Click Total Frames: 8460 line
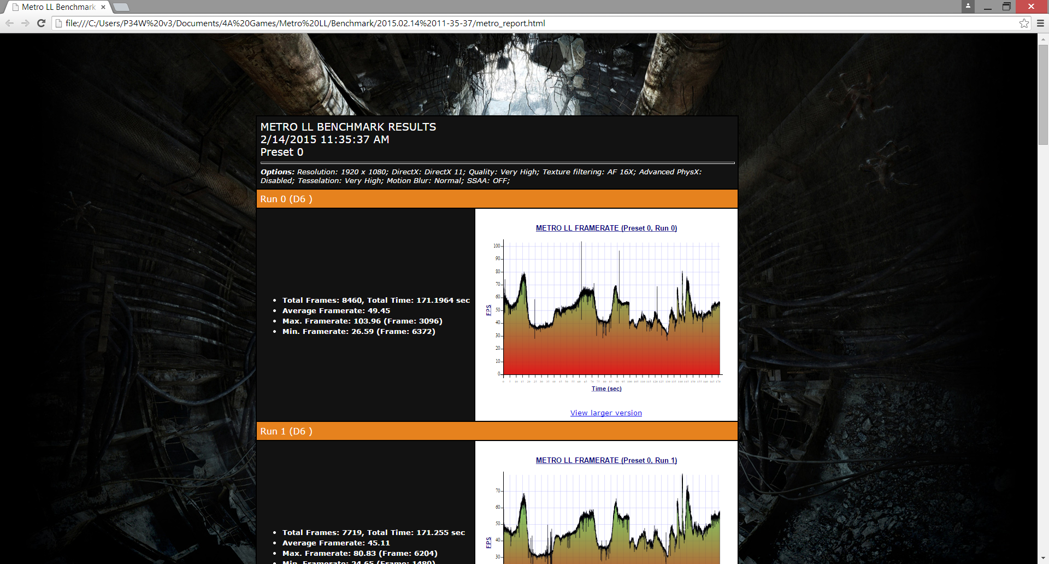Screen dimensions: 1049x564 (376, 300)
